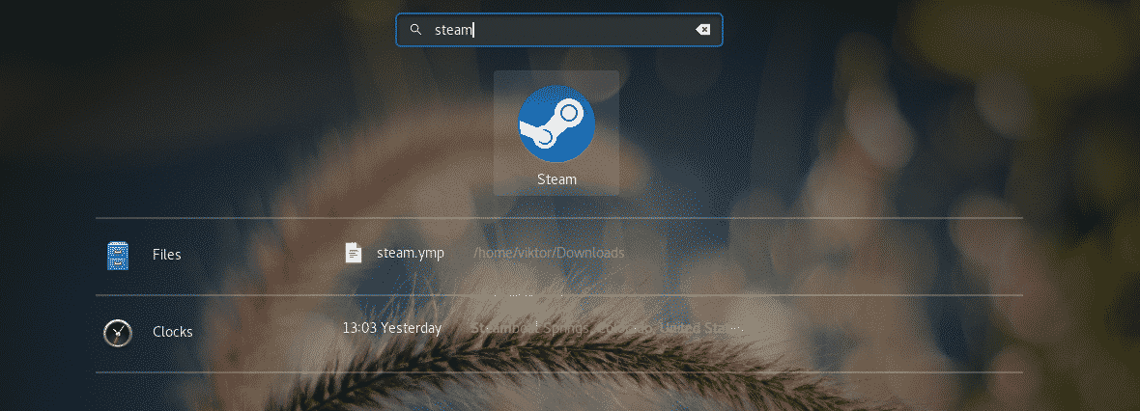Open the Clocks app icon
1140x411 pixels.
click(x=118, y=333)
